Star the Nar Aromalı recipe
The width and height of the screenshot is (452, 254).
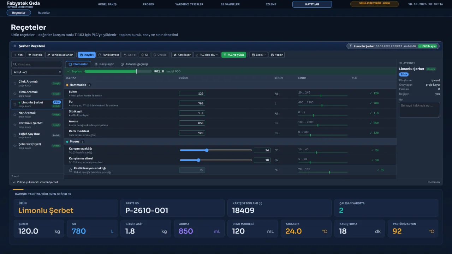click(x=15, y=115)
